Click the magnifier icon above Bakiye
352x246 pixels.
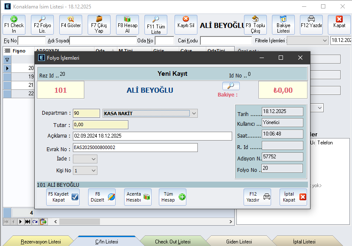coord(228,86)
